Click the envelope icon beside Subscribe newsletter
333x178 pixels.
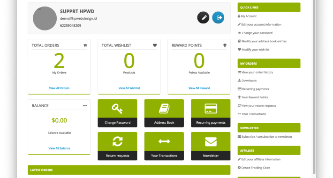(239, 137)
